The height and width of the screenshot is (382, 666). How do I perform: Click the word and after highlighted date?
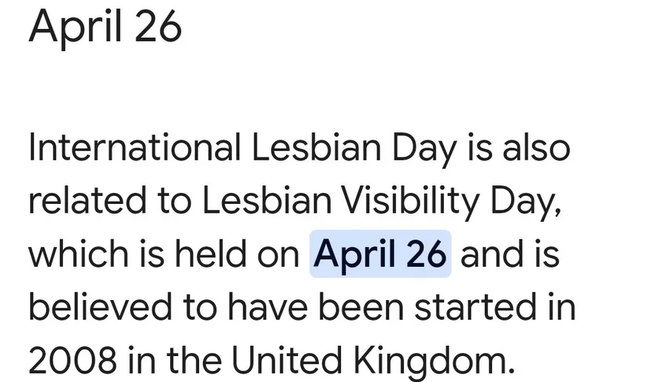click(492, 253)
